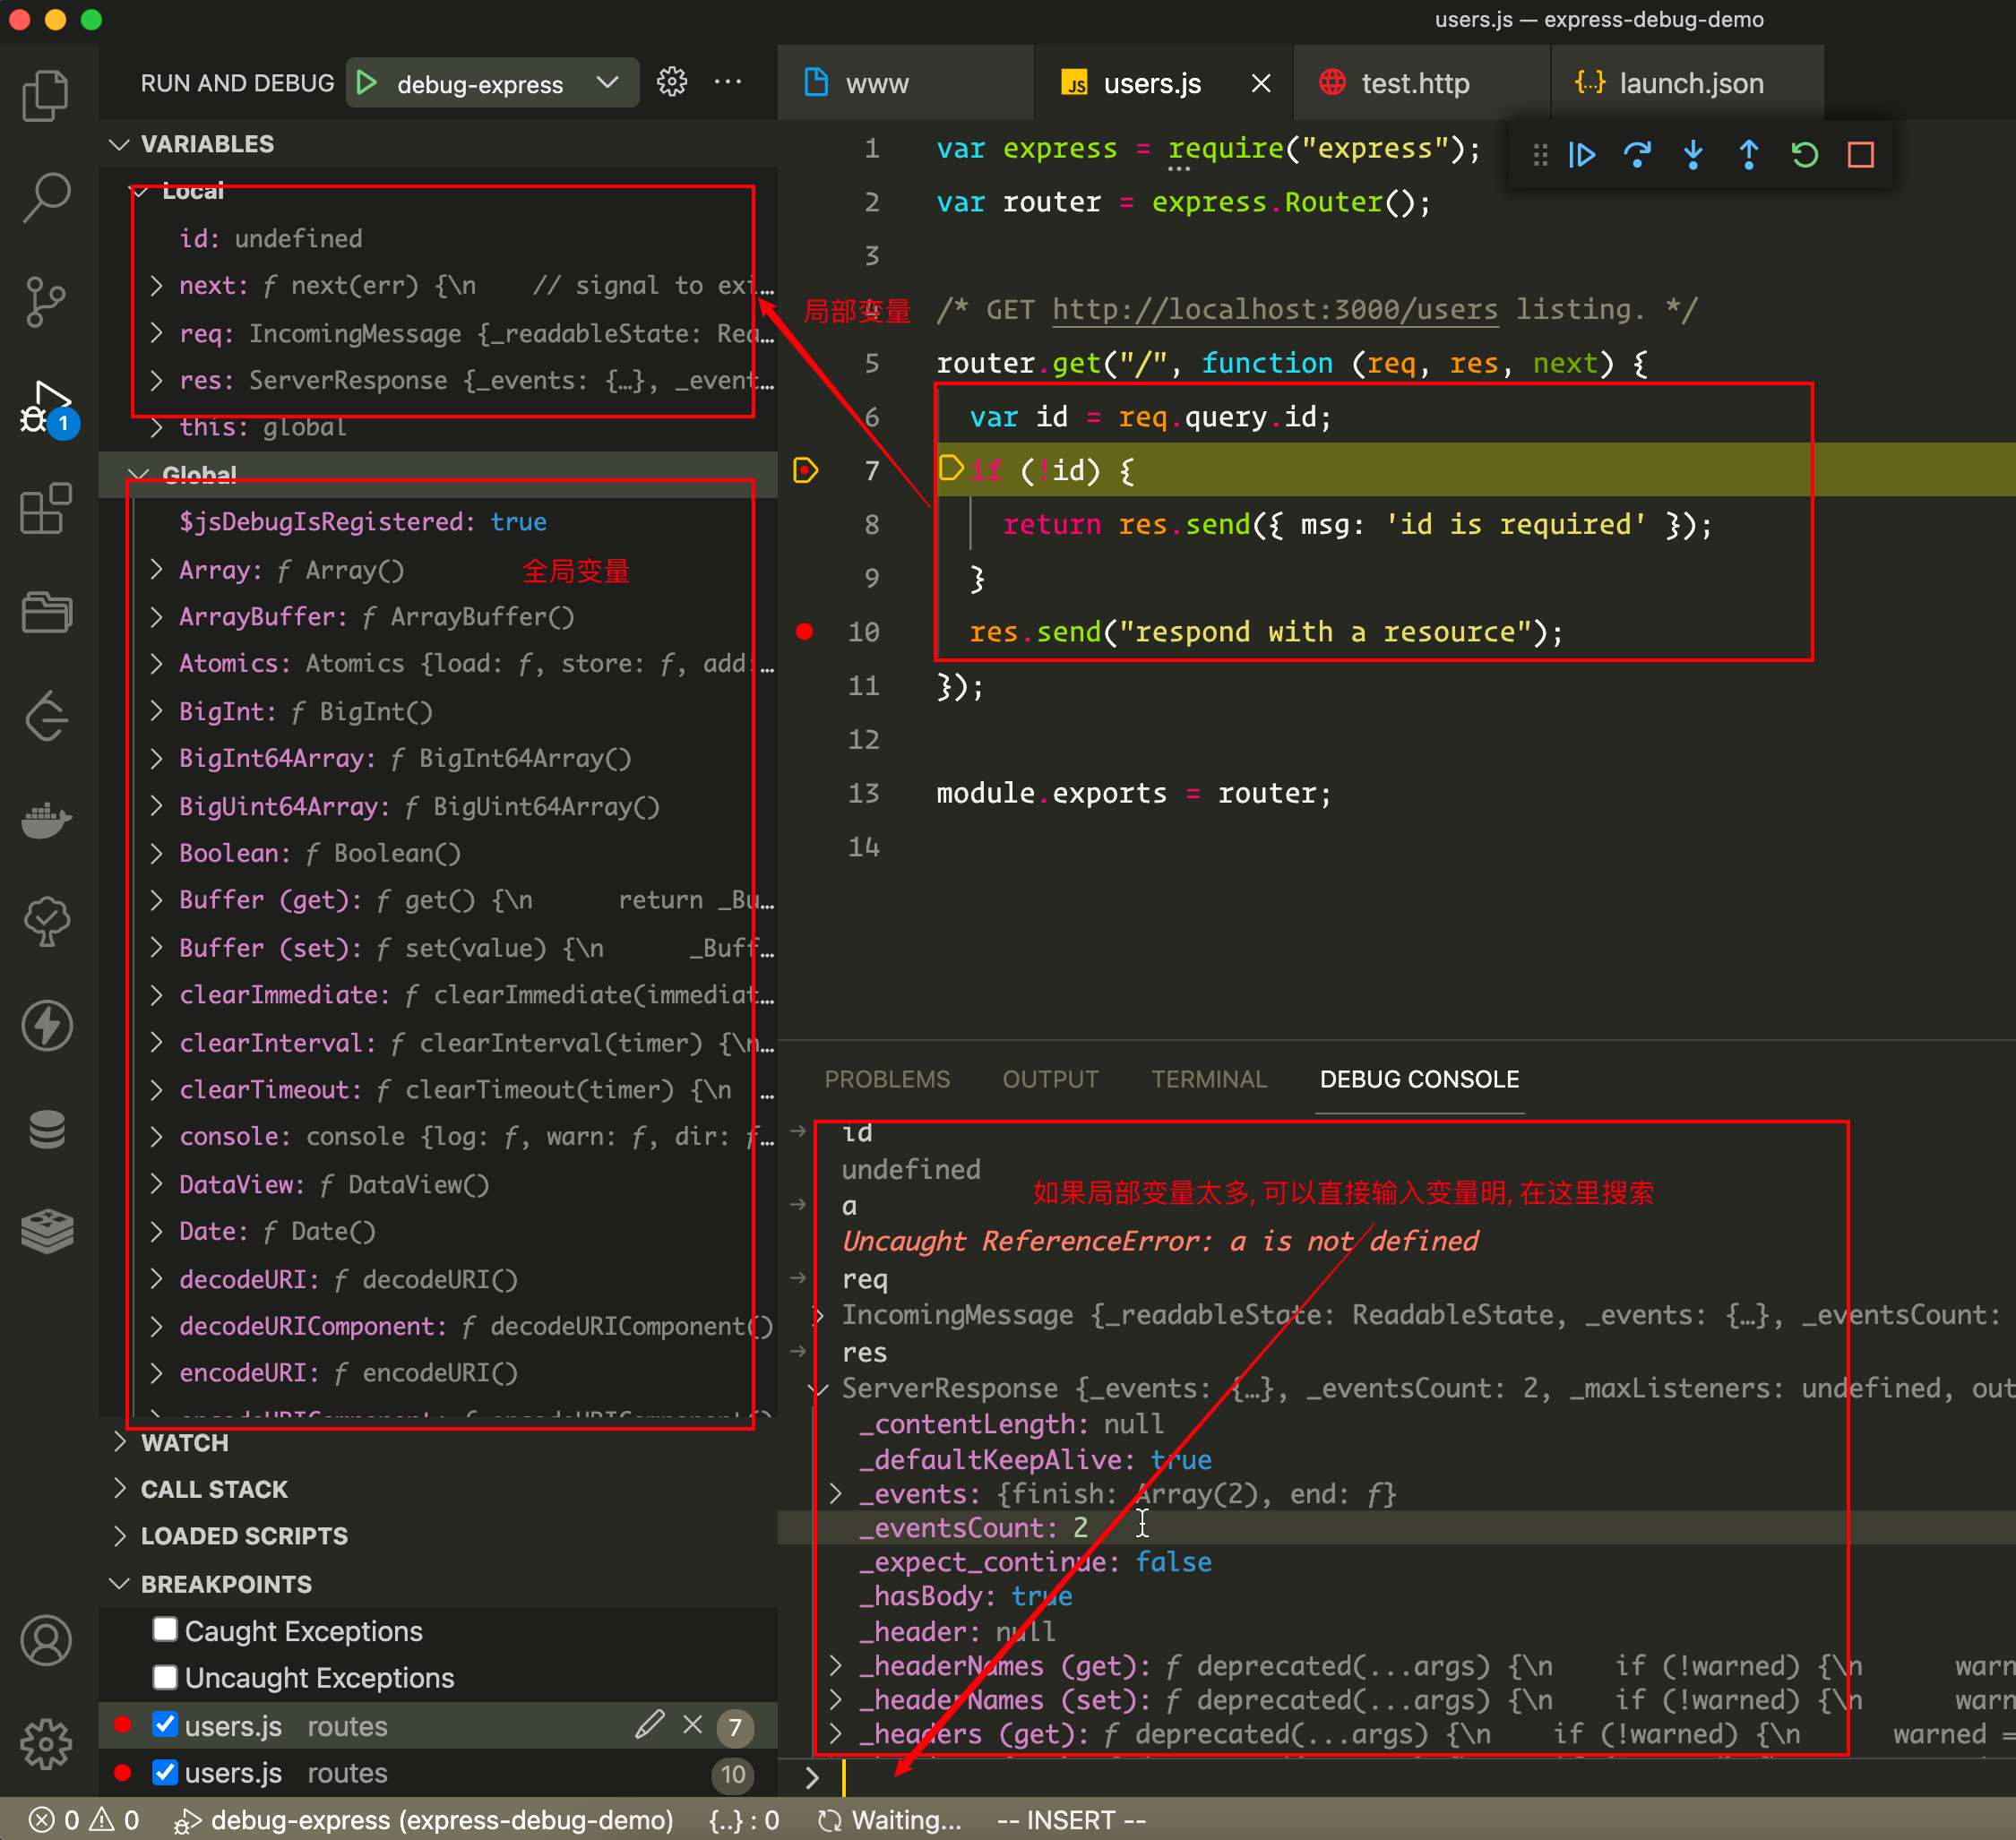Screen dimensions: 2016x1840
Task: Open the Search view in activity bar
Action: pos(46,197)
